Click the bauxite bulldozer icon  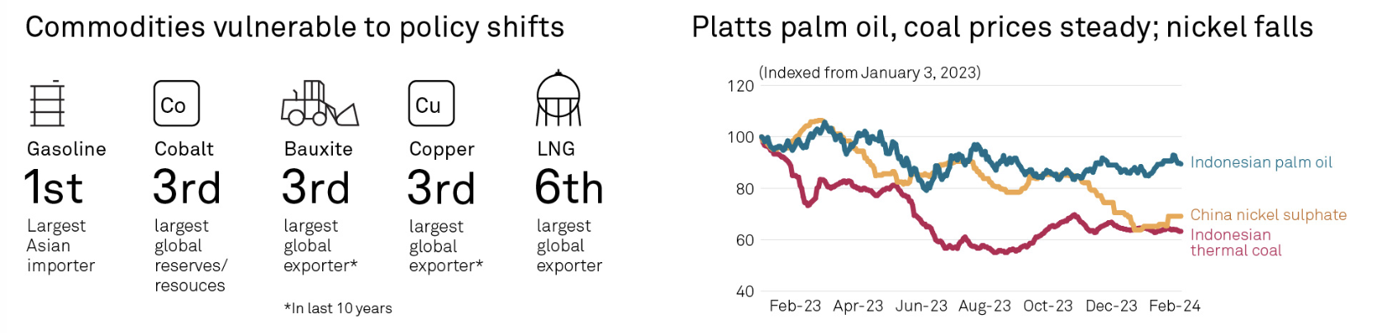(x=320, y=103)
